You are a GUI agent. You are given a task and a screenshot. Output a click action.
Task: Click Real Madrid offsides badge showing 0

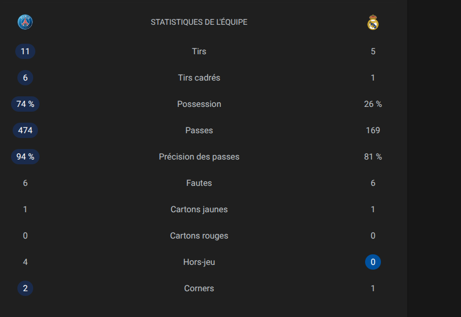click(373, 262)
